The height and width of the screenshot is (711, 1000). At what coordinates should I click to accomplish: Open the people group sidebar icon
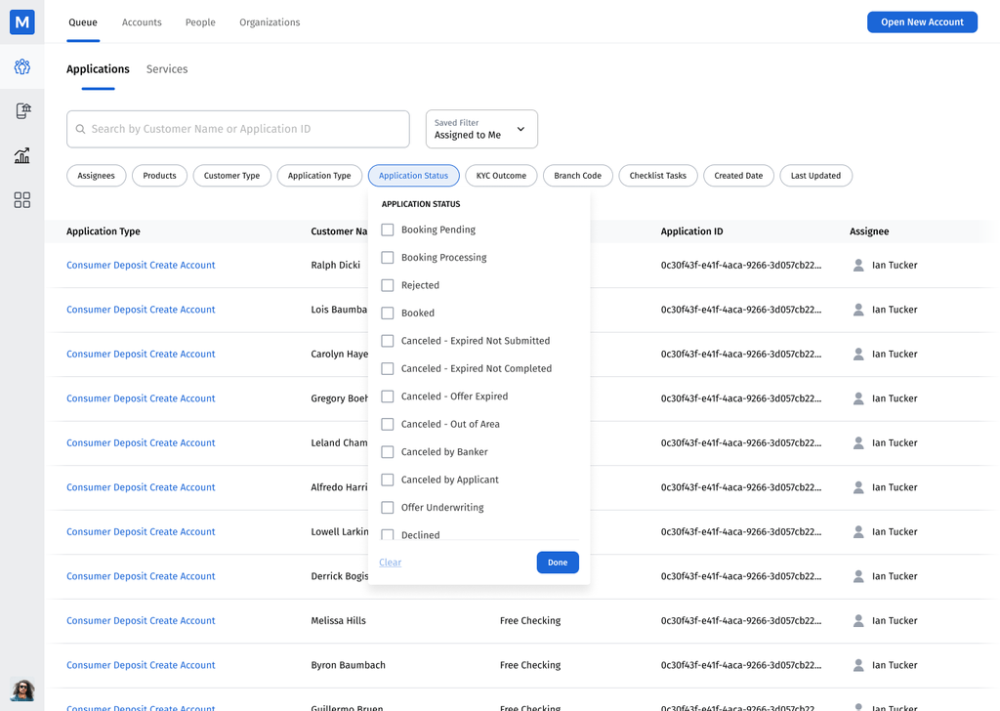point(21,66)
